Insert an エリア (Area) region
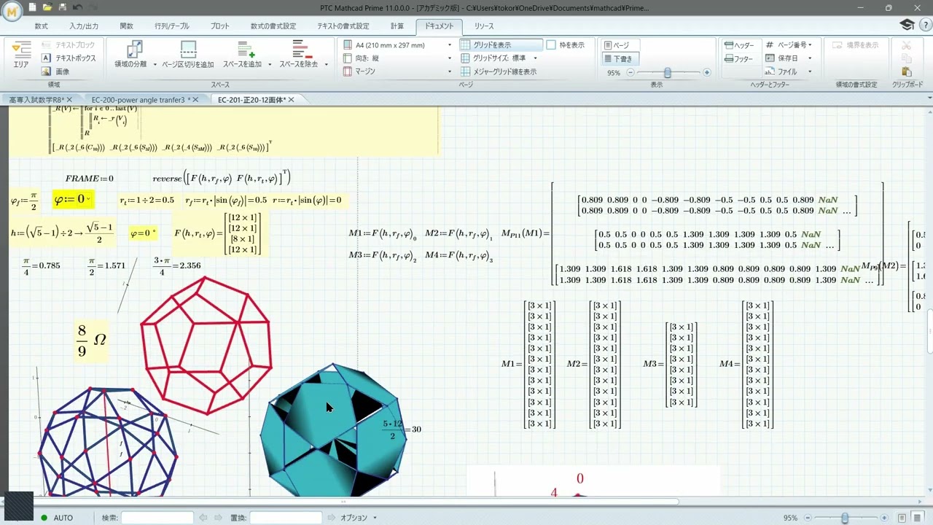This screenshot has height=525, width=933. [21, 55]
